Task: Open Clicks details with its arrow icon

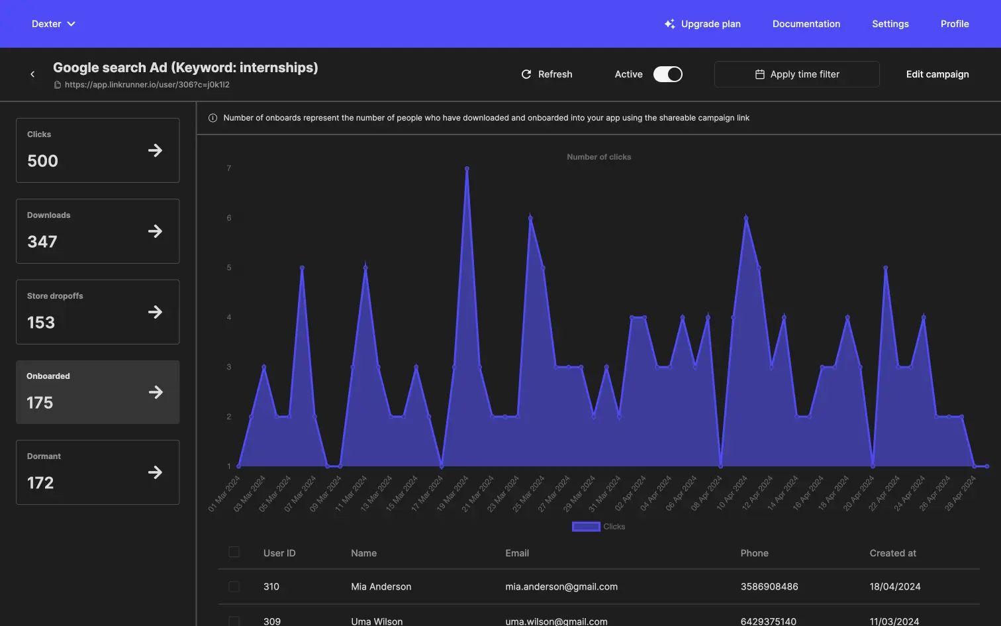Action: tap(155, 150)
